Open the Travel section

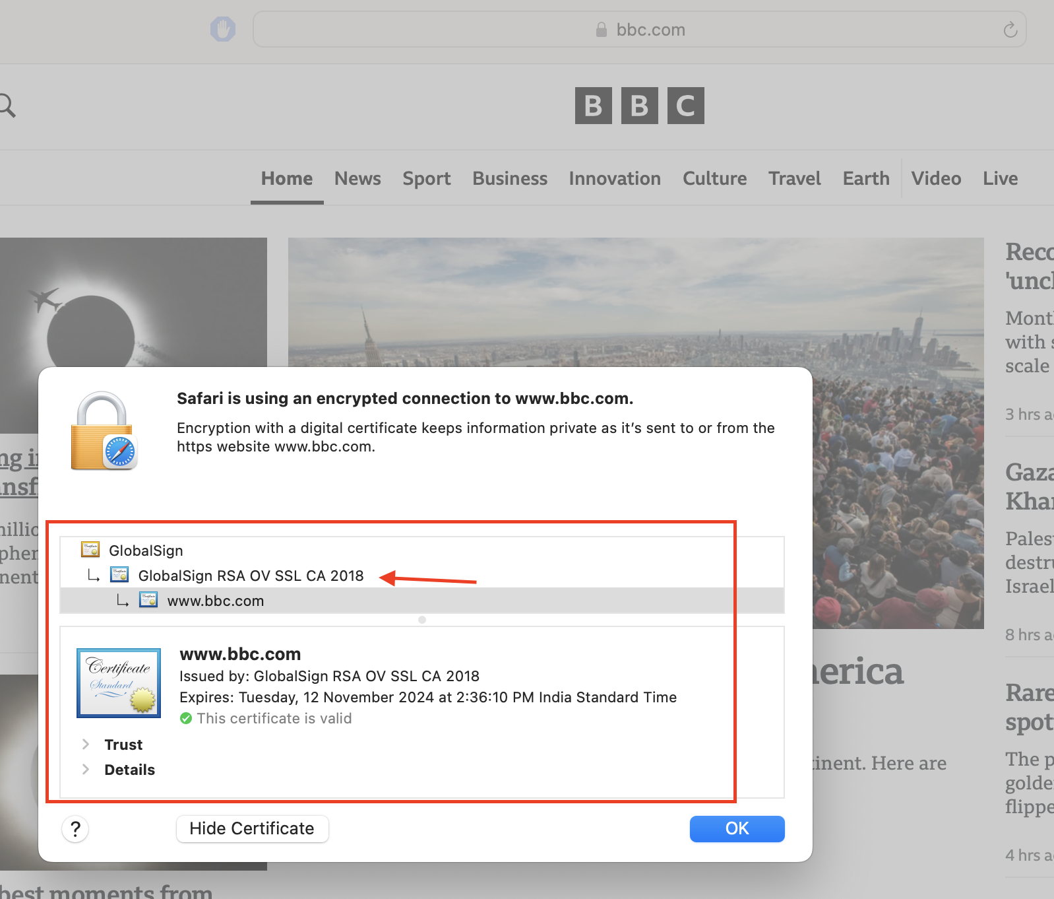pyautogui.click(x=795, y=179)
